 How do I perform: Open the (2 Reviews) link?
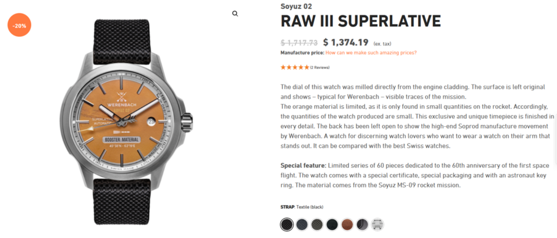tap(320, 67)
